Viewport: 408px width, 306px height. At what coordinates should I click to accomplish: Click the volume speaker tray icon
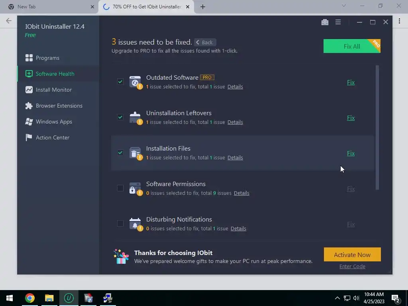[356, 298]
